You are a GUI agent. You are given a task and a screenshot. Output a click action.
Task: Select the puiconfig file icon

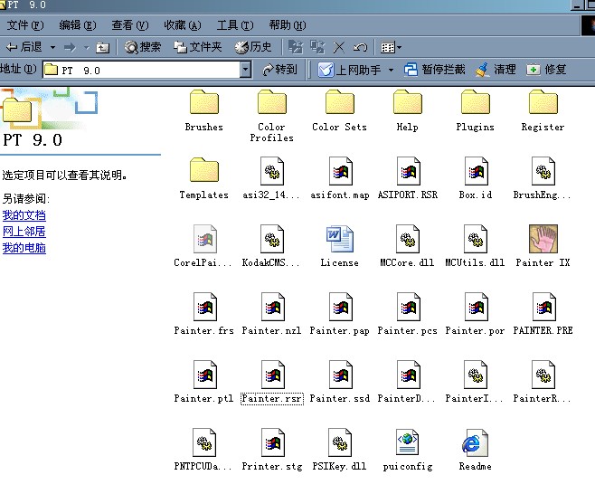coord(408,442)
